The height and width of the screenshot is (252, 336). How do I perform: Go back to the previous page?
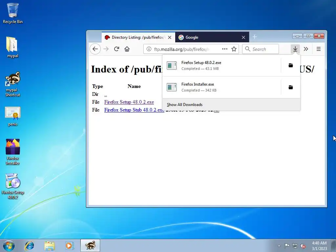(95, 49)
